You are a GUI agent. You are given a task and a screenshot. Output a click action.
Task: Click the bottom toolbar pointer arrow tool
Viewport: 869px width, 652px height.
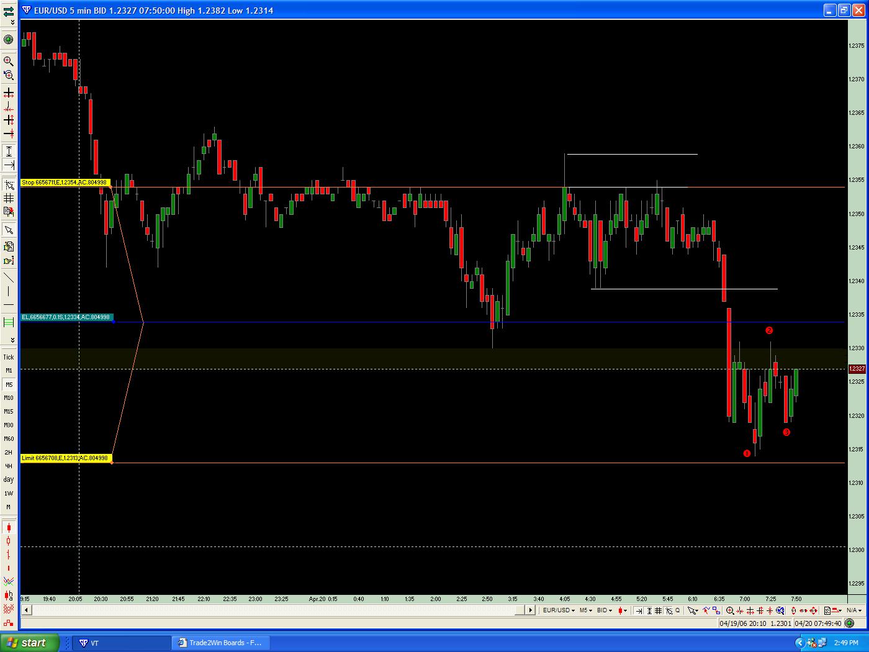692,610
